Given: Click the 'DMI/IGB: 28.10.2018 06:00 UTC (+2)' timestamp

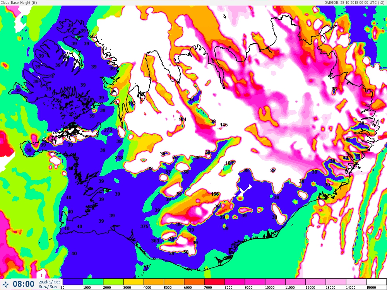Looking at the screenshot, I should (x=355, y=3).
